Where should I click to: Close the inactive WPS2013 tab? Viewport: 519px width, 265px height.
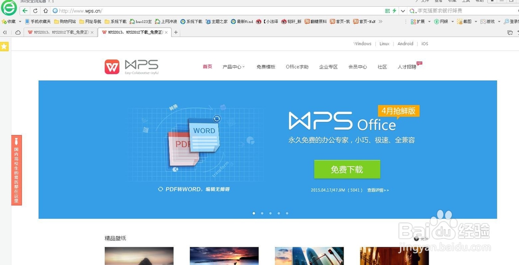tap(92, 33)
